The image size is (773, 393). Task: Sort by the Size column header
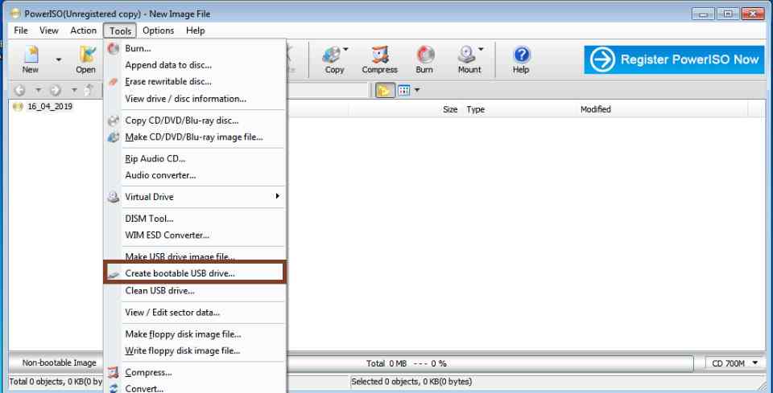[449, 109]
